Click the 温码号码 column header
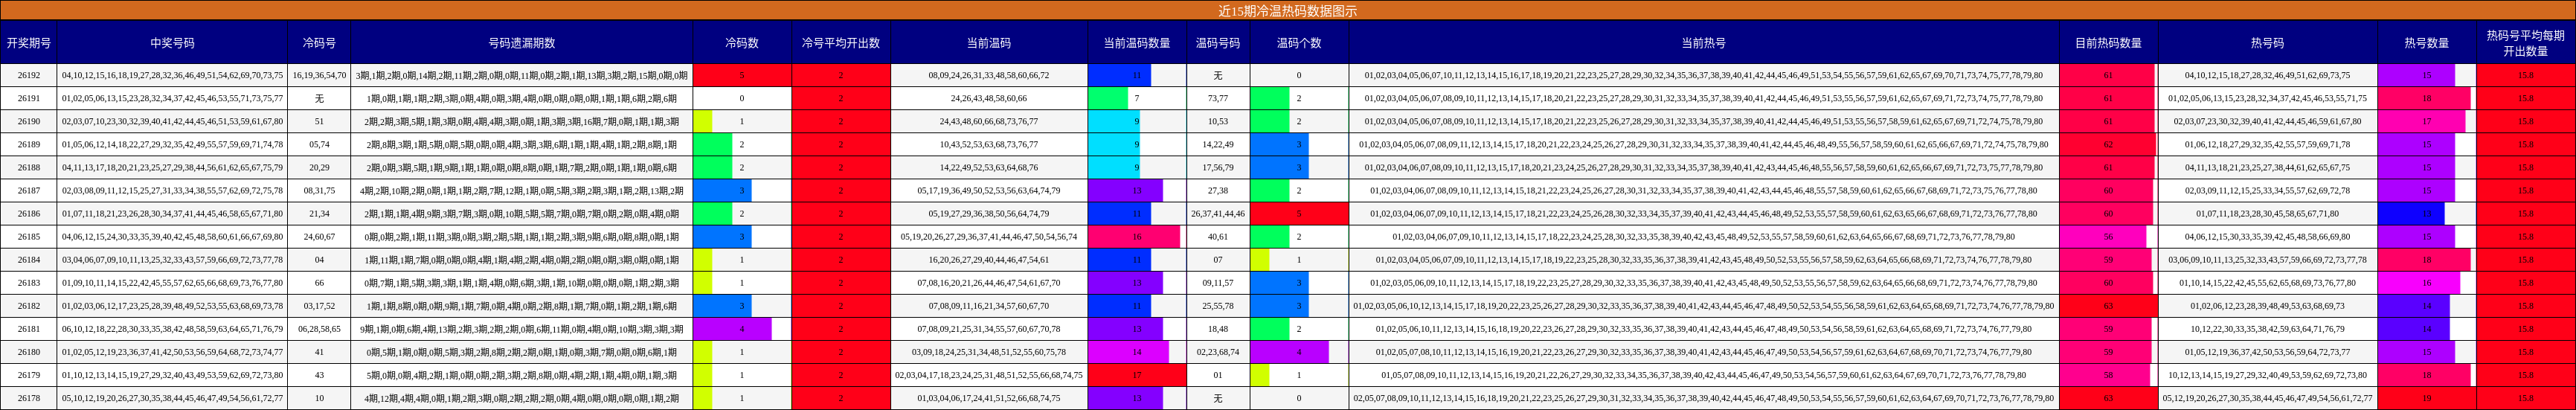Image resolution: width=2576 pixels, height=410 pixels. (x=1217, y=43)
